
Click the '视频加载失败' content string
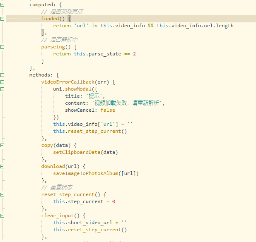[x=124, y=103]
